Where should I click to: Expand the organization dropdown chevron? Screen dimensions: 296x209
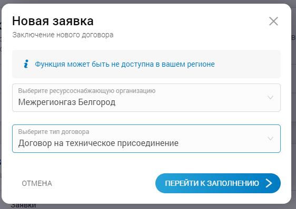pyautogui.click(x=270, y=98)
